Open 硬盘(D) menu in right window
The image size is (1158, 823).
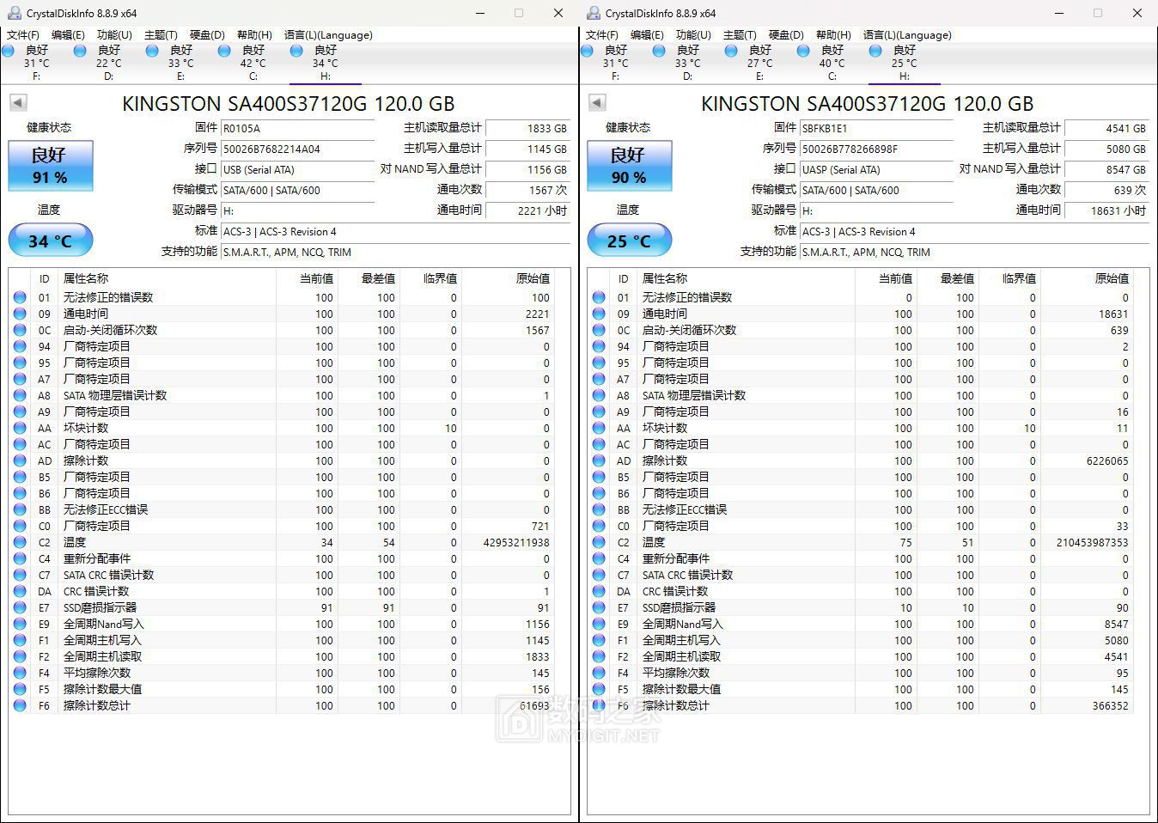786,35
